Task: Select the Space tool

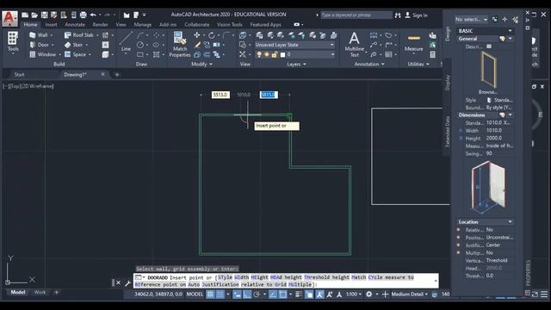Action: point(76,54)
